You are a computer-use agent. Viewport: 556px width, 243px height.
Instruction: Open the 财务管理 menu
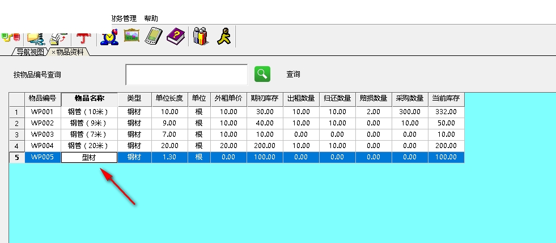(124, 19)
